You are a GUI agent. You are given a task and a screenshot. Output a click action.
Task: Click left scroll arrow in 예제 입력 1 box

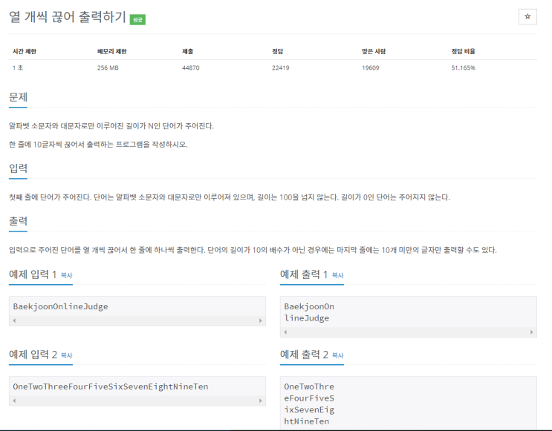pyautogui.click(x=14, y=320)
